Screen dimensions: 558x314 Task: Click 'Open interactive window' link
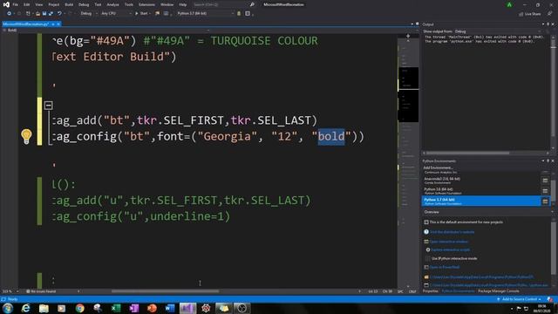coord(449,242)
